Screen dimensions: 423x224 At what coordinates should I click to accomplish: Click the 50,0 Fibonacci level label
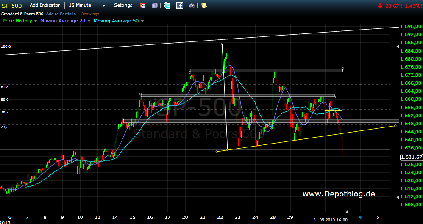tap(5, 100)
